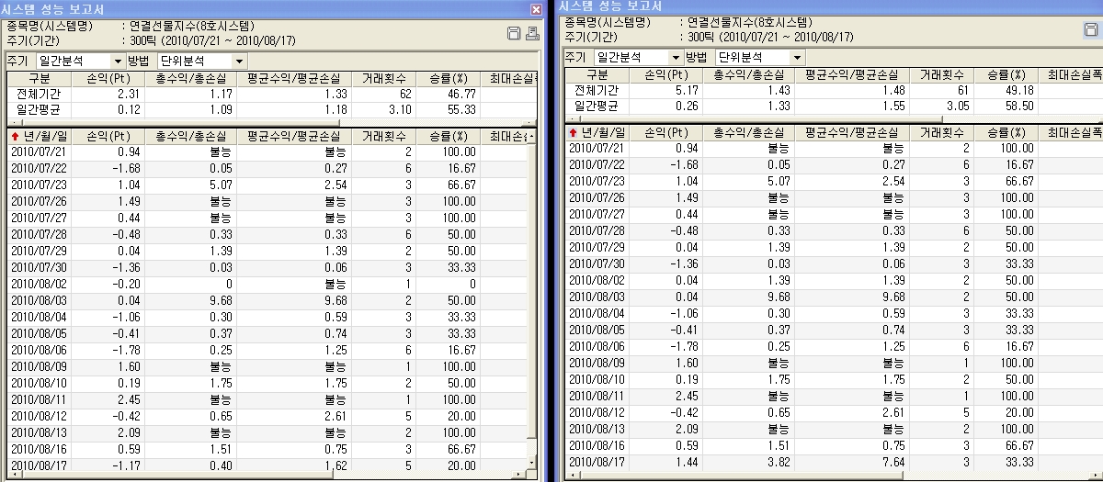The height and width of the screenshot is (482, 1103).
Task: Expand the 주기 일간분석 dropdown in right window
Action: point(675,57)
